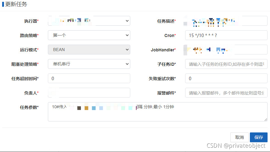
Task: Click the 任务参数 label
Action: (x=29, y=107)
